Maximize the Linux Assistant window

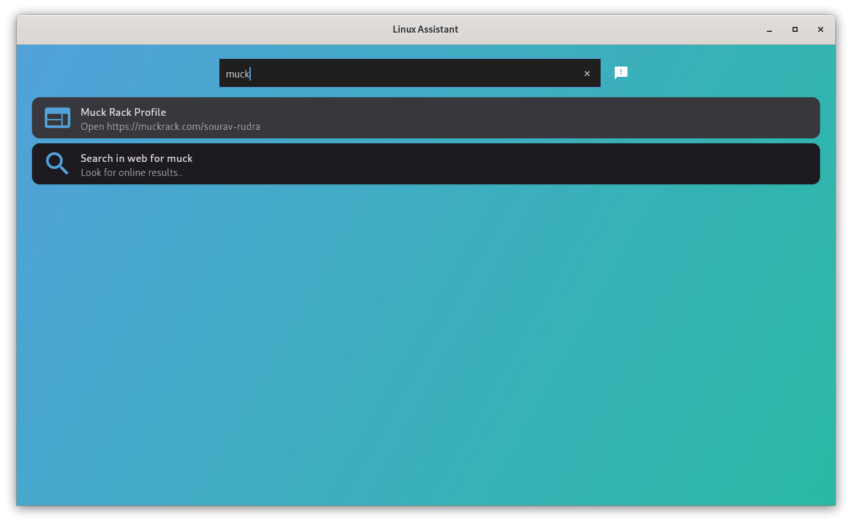pos(794,29)
